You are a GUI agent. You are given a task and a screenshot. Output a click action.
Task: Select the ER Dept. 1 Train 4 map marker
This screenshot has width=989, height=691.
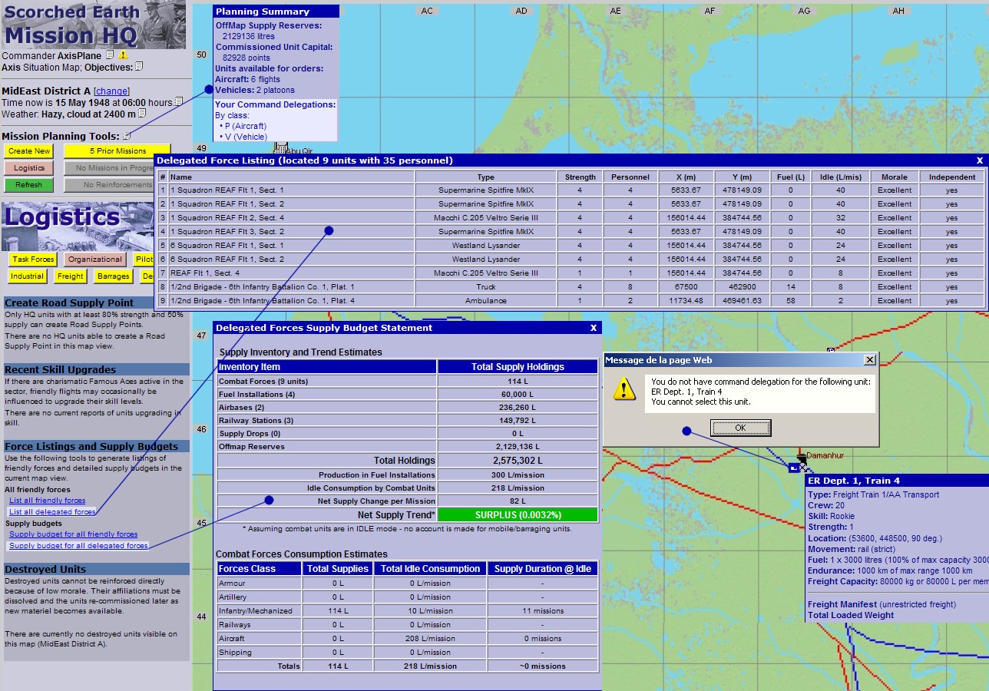coord(793,468)
